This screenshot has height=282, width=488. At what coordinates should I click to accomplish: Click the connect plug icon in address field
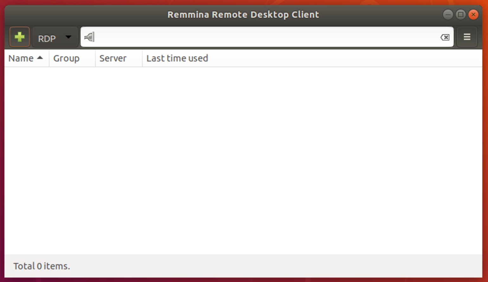click(89, 37)
